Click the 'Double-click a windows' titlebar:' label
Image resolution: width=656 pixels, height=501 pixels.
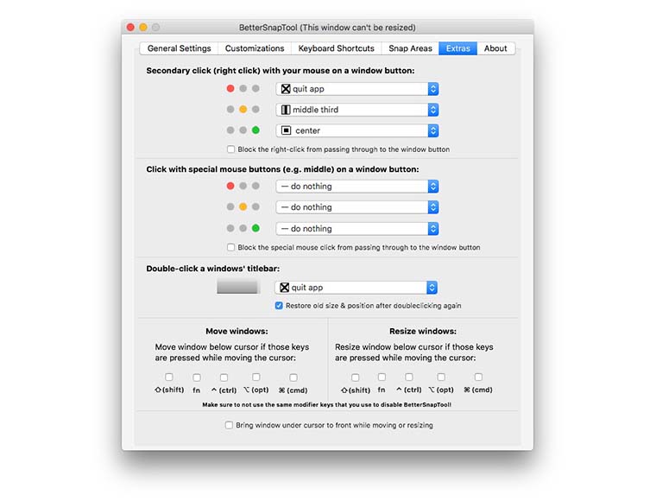tap(213, 269)
